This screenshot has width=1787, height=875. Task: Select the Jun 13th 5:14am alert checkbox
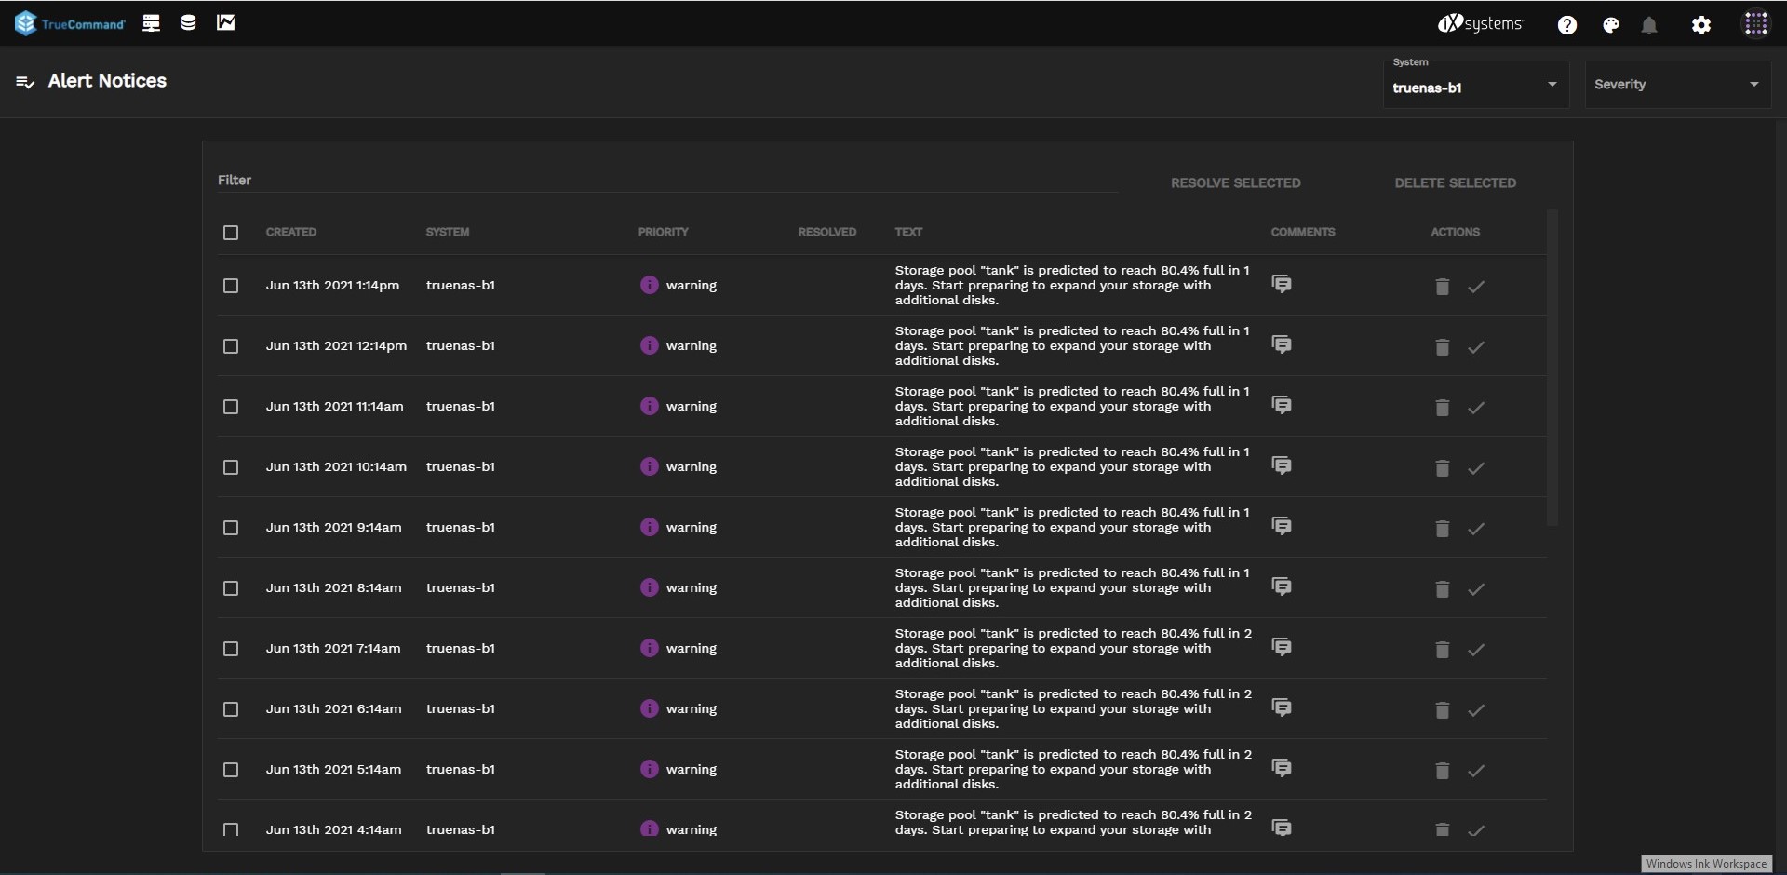231,770
